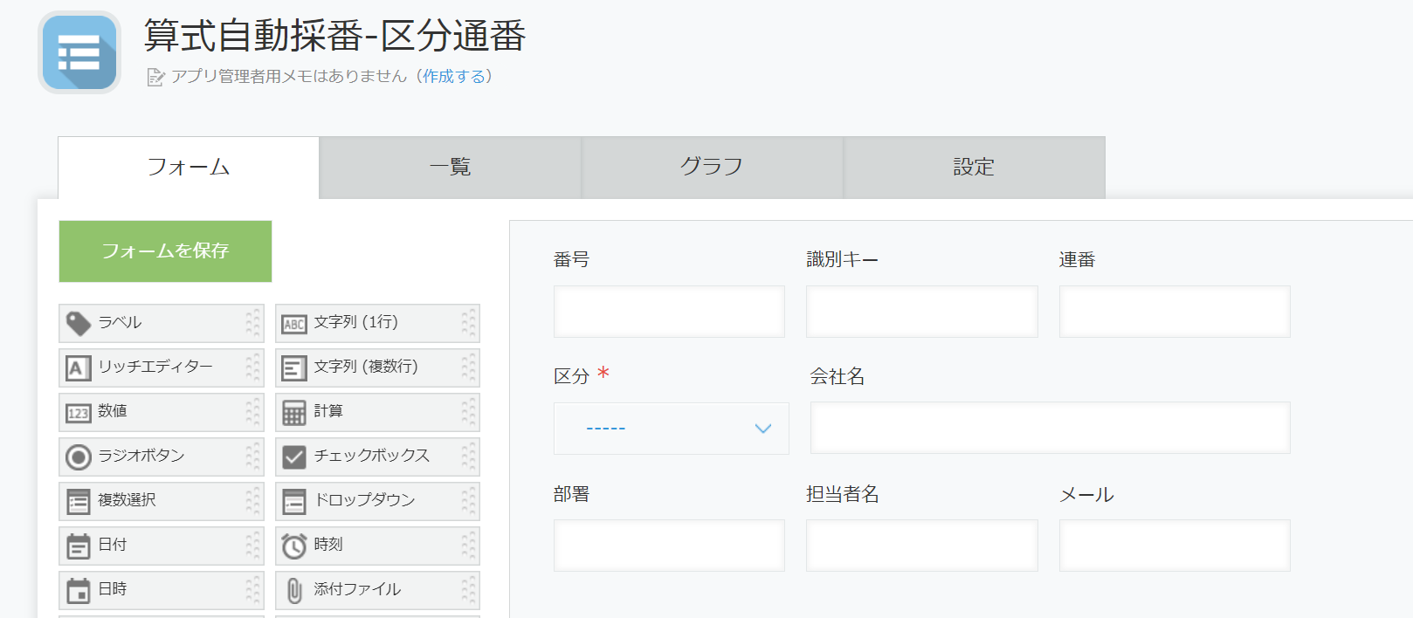Grab the drag handle on 数値
Screen dimensions: 1413x618
(253, 412)
